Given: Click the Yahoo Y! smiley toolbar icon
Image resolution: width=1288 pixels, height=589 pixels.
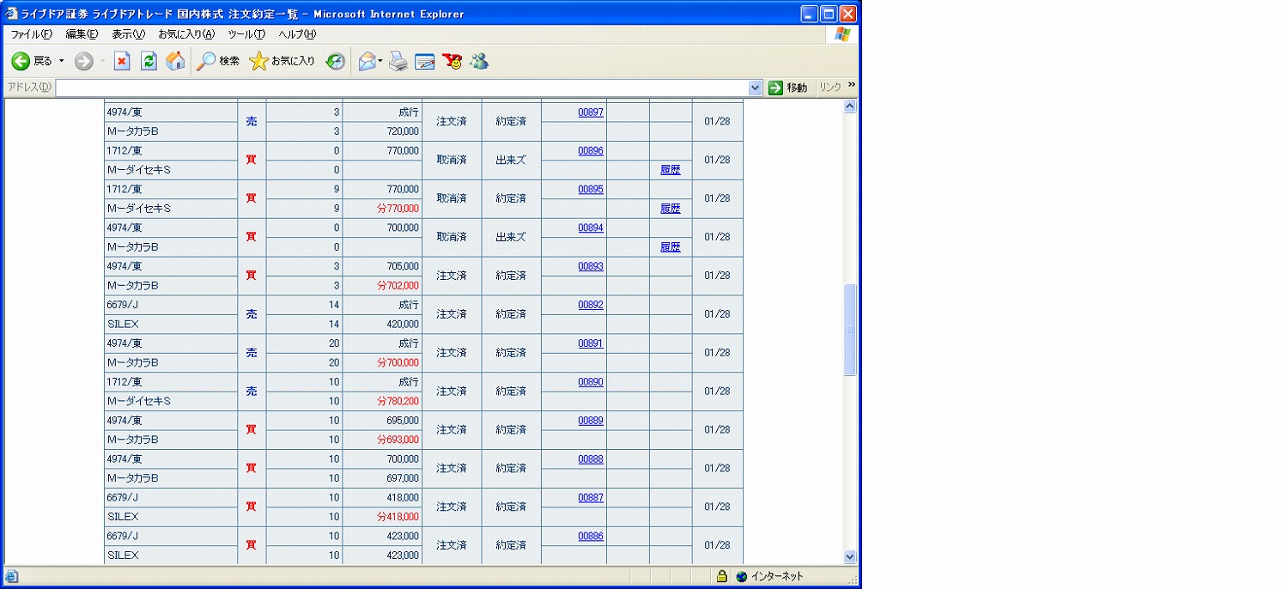Looking at the screenshot, I should point(452,61).
